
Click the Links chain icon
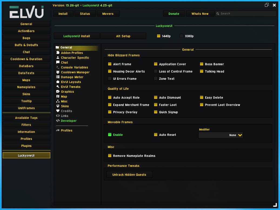58,116
